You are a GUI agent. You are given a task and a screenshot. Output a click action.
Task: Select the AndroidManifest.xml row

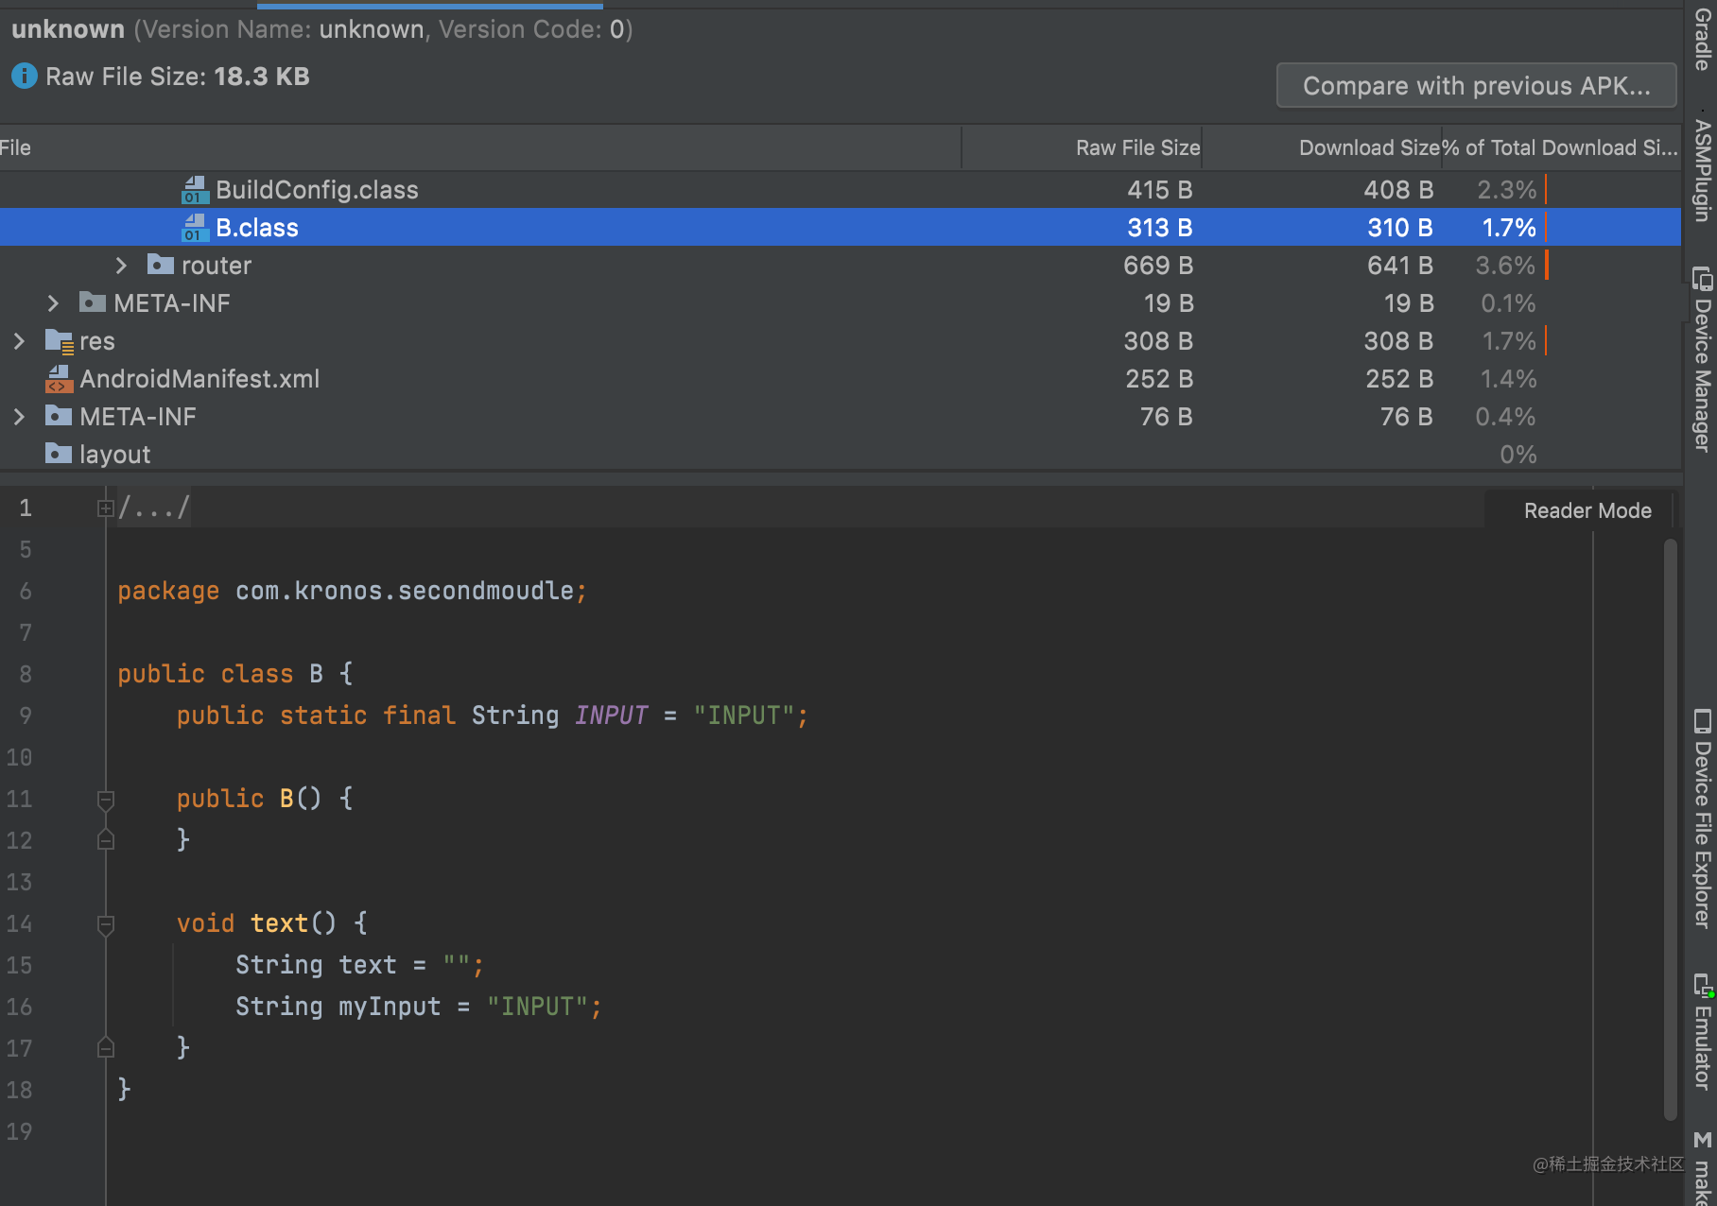click(841, 379)
